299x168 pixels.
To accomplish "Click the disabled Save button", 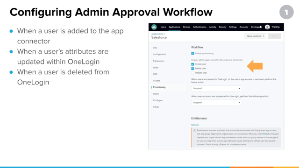I will click(x=274, y=36).
